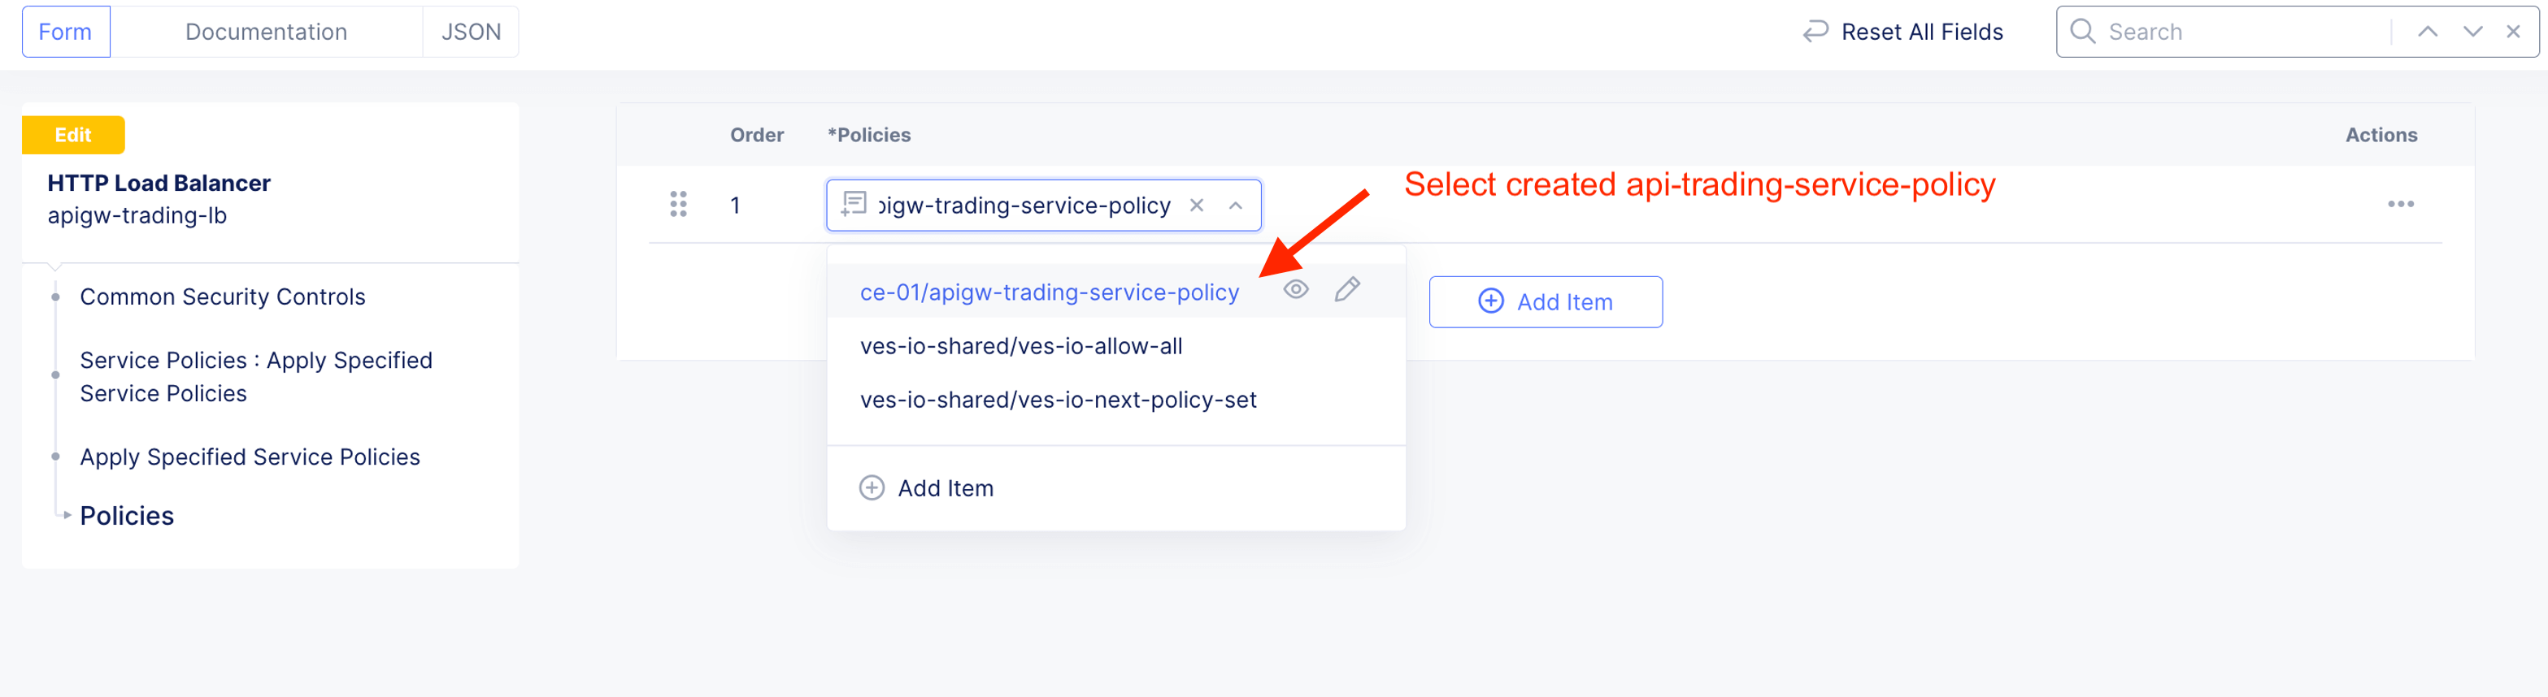Open the JSON tab
This screenshot has width=2548, height=697.
click(471, 32)
